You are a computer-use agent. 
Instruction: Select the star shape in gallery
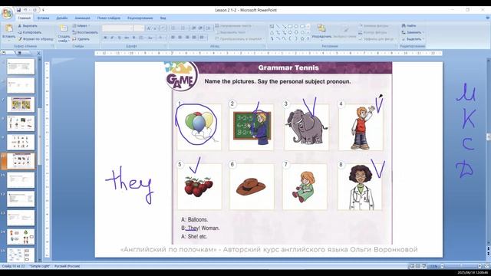point(302,39)
